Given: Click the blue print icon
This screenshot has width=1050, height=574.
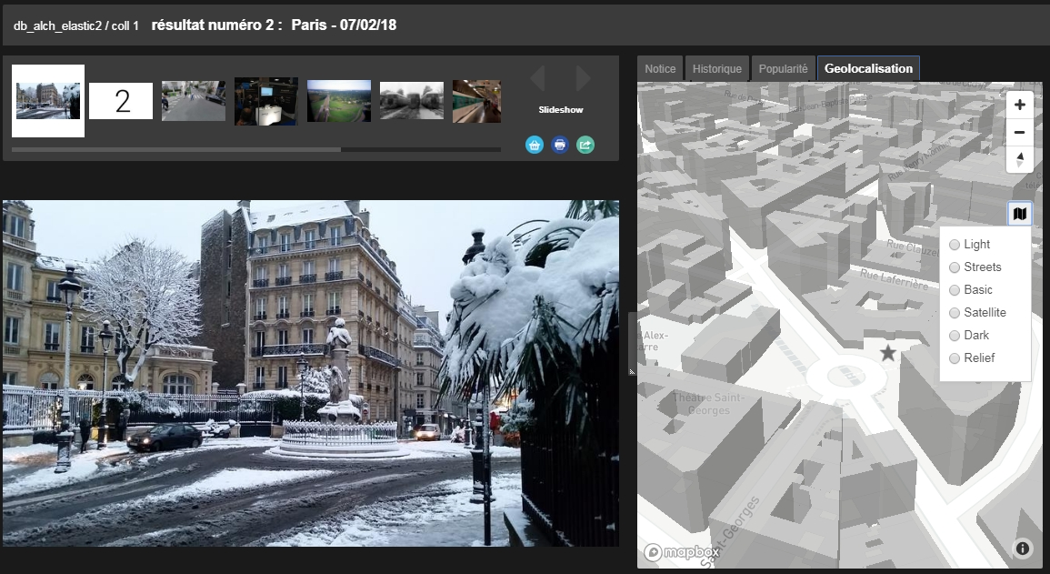Looking at the screenshot, I should coord(560,145).
